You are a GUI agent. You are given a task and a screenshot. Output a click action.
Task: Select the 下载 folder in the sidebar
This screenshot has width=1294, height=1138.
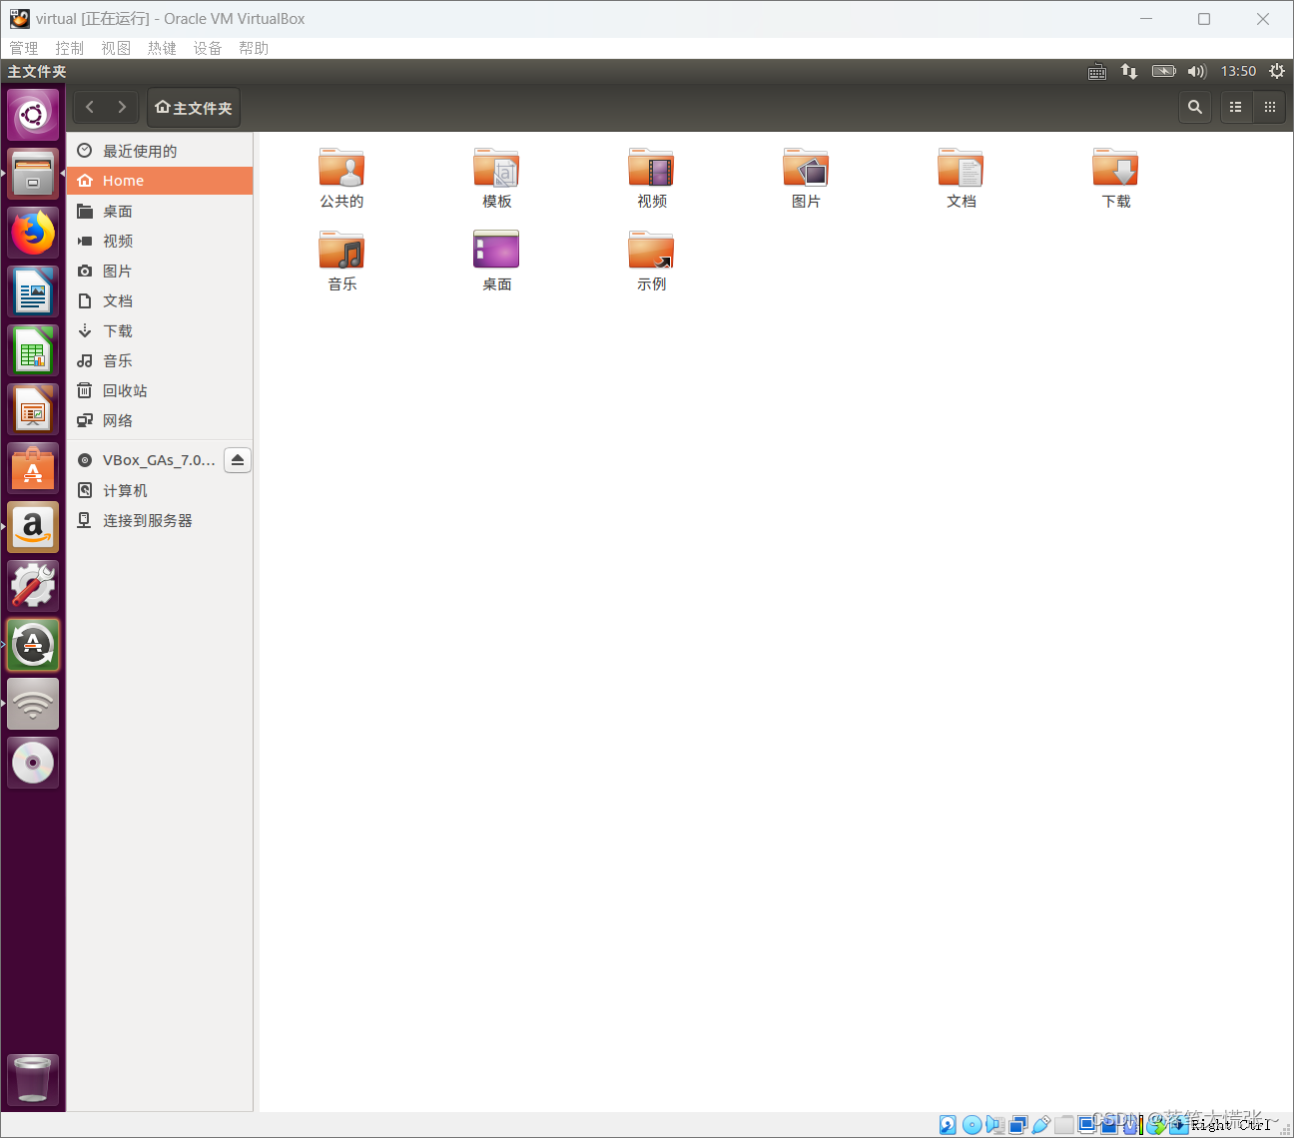[x=118, y=330]
